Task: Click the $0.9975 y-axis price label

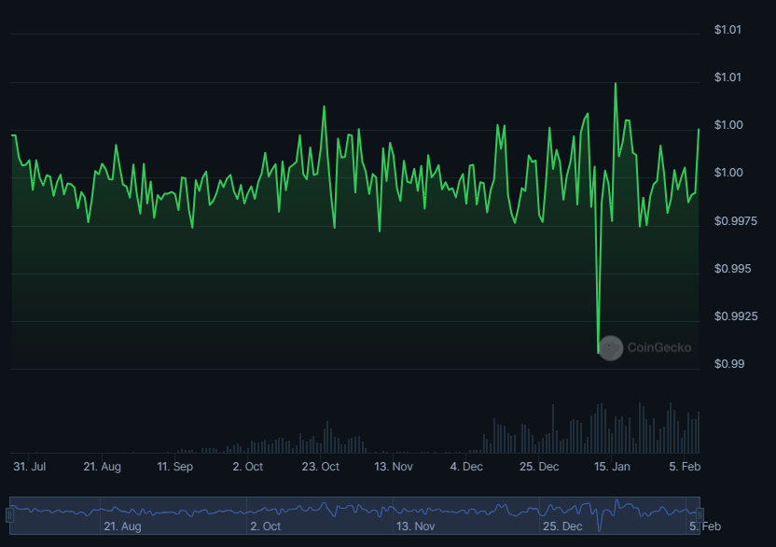Action: pyautogui.click(x=737, y=221)
